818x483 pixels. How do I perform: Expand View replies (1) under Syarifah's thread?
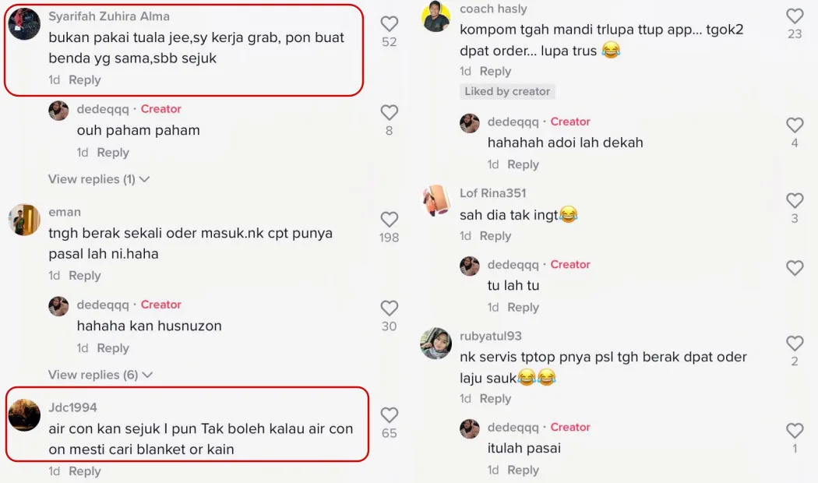(99, 179)
